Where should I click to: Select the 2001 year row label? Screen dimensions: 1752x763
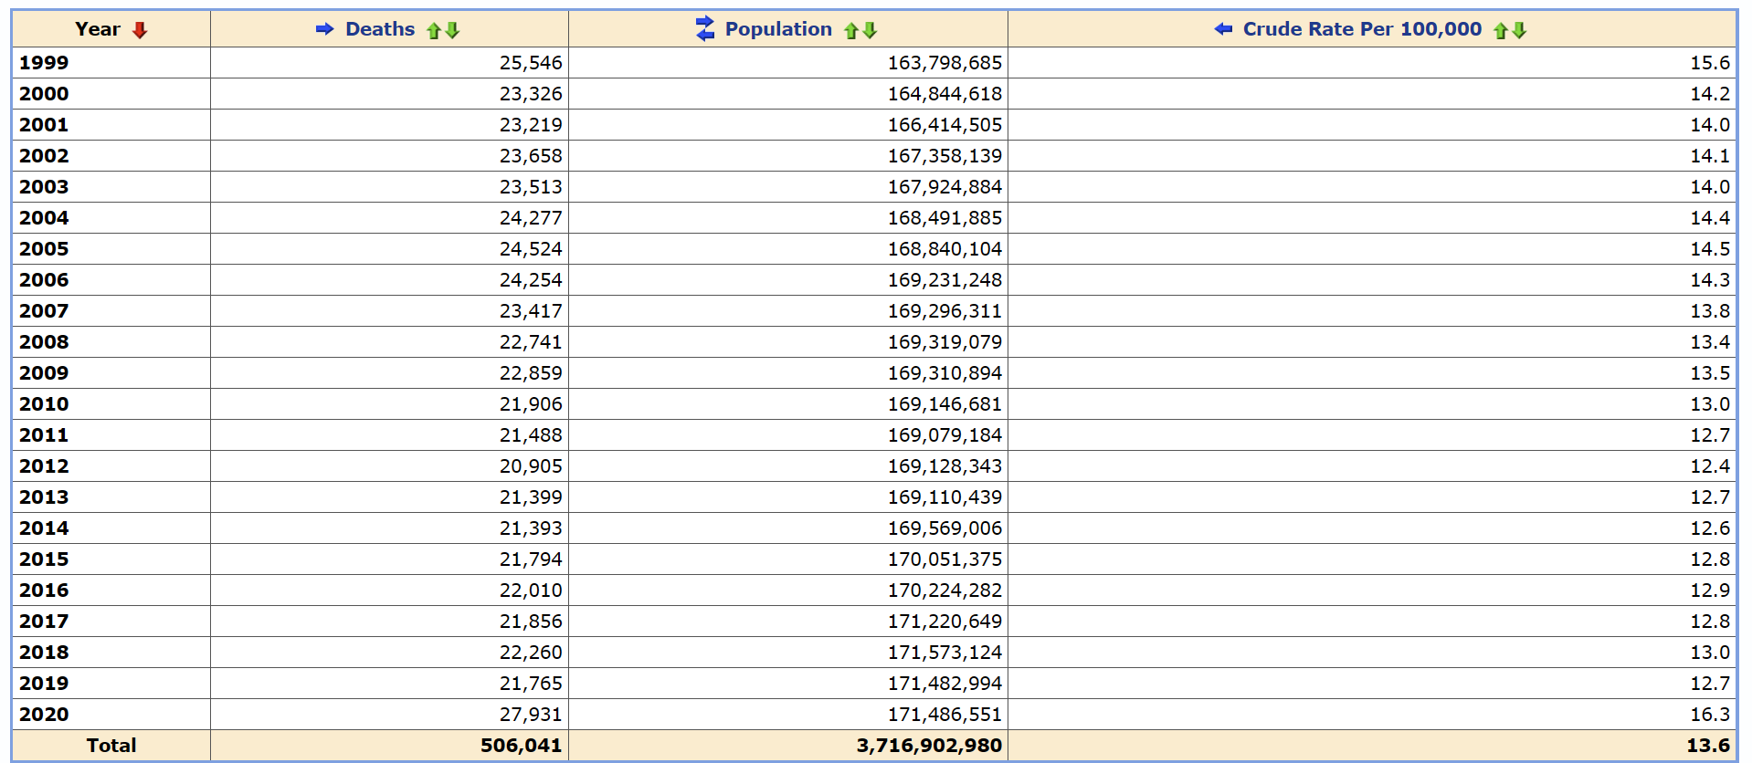tap(44, 125)
